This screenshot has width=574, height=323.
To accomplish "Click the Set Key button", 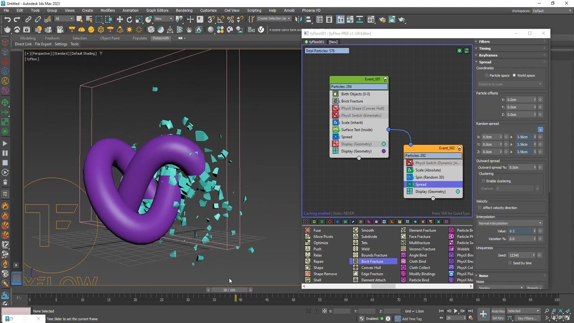I will 498,318.
